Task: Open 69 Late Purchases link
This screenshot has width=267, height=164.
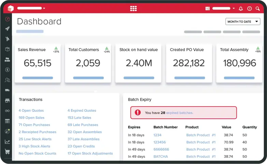Action: (x=83, y=125)
